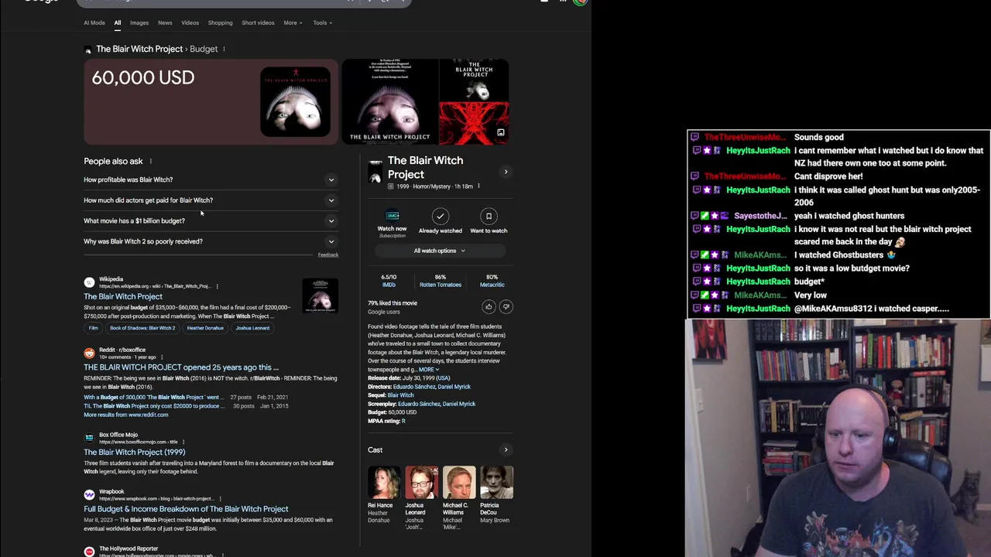Open the red symbol artwork image
The height and width of the screenshot is (557, 991).
(474, 124)
